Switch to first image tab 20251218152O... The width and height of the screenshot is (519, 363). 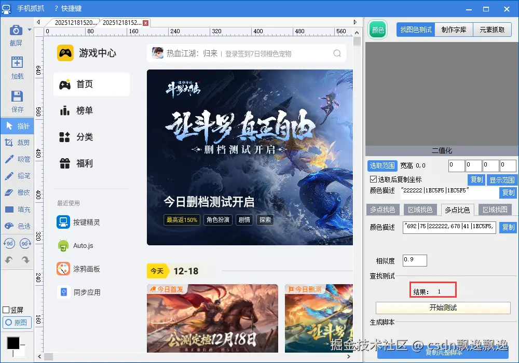coord(75,22)
